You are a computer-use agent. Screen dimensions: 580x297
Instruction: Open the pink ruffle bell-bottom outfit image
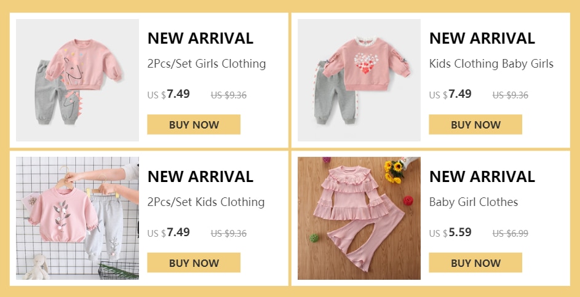pos(359,218)
